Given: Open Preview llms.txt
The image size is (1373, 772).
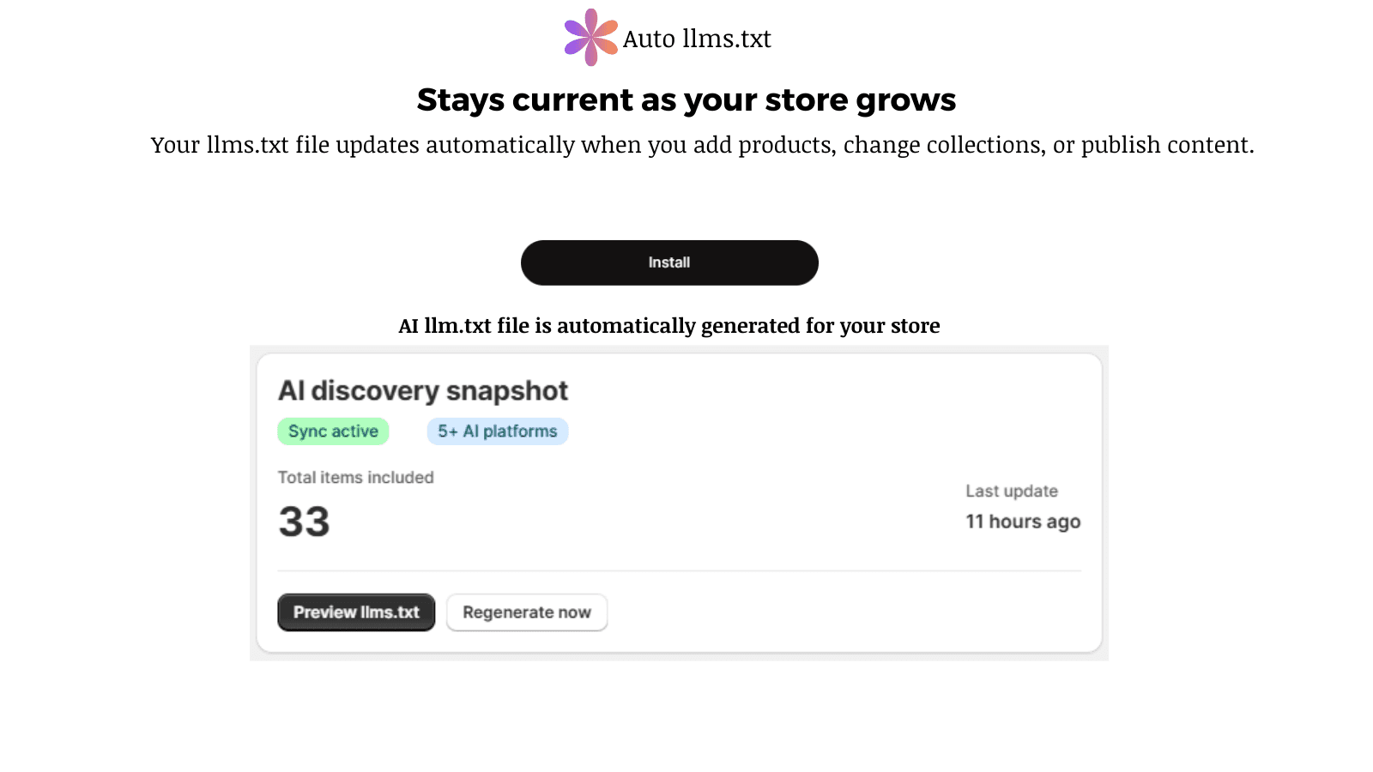Looking at the screenshot, I should click(x=356, y=612).
